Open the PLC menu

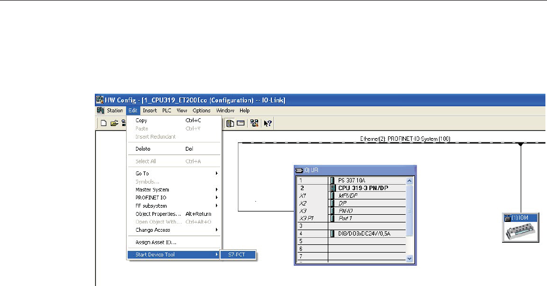coord(167,111)
